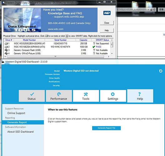165x156 pixels.
Task: Open Online Support in the sidebar
Action: click(x=16, y=113)
